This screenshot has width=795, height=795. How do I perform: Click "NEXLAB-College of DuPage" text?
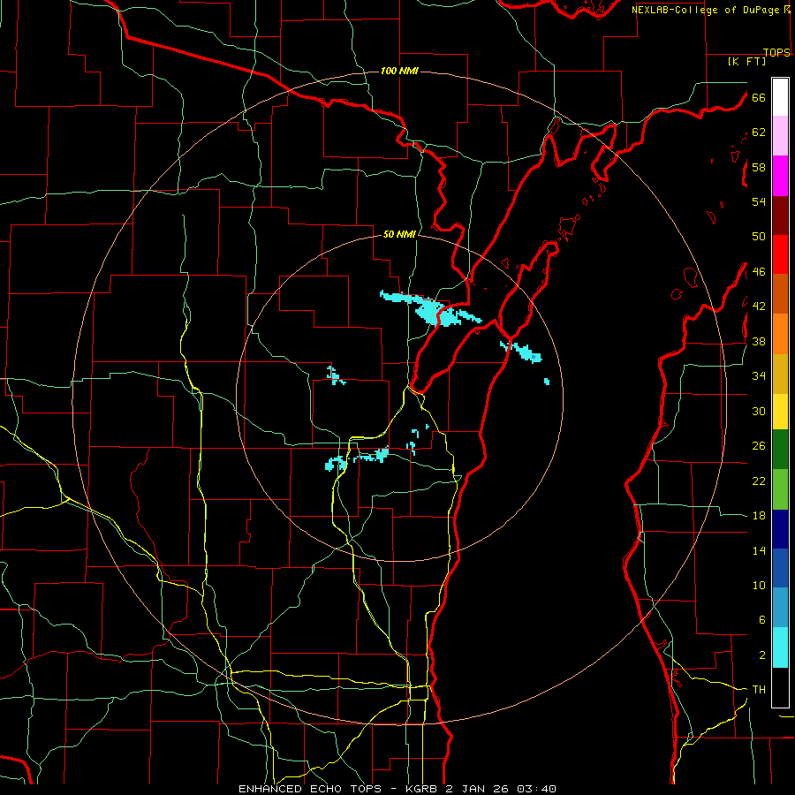coord(705,10)
